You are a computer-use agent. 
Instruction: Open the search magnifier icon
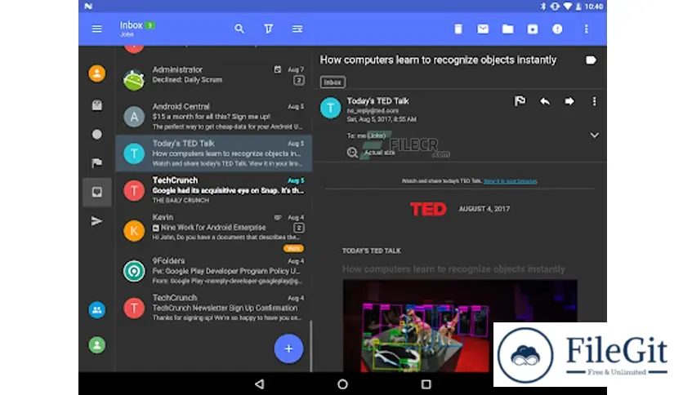[x=239, y=29]
